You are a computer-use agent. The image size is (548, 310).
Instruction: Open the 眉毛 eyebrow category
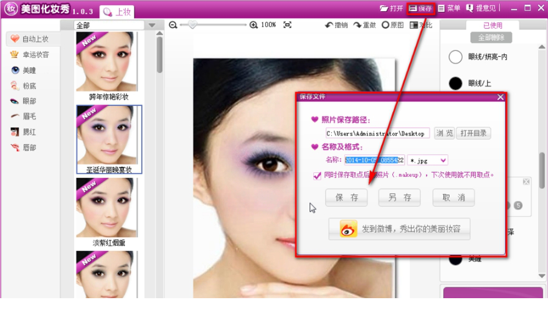pos(24,116)
